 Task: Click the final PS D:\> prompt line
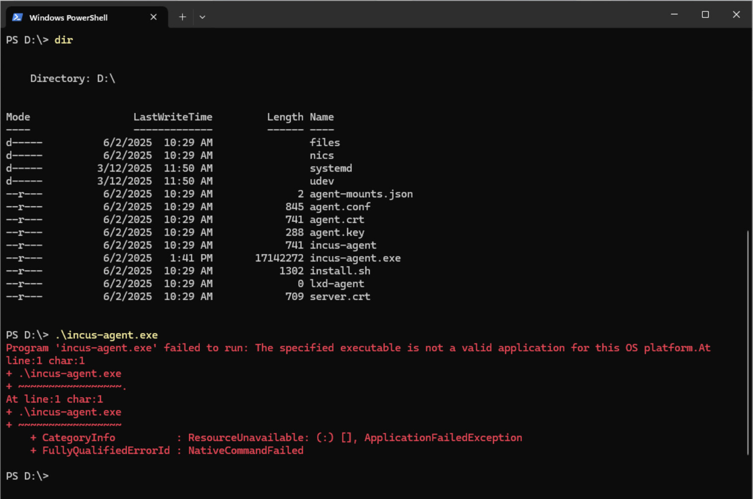click(27, 476)
